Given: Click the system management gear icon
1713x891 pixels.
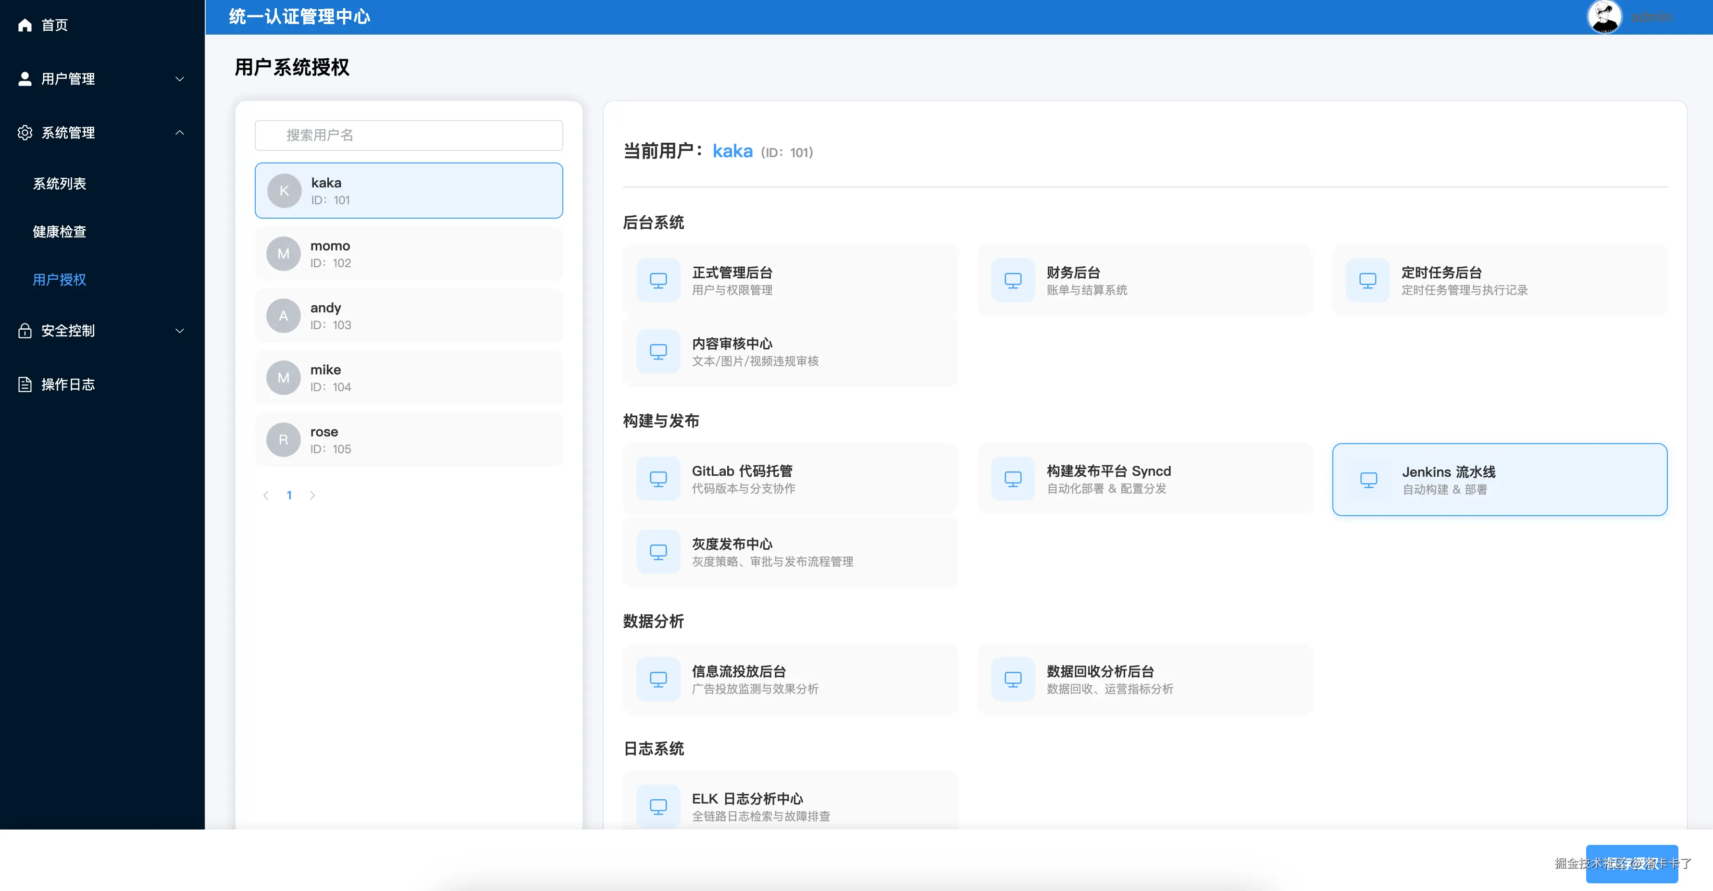Looking at the screenshot, I should (25, 132).
